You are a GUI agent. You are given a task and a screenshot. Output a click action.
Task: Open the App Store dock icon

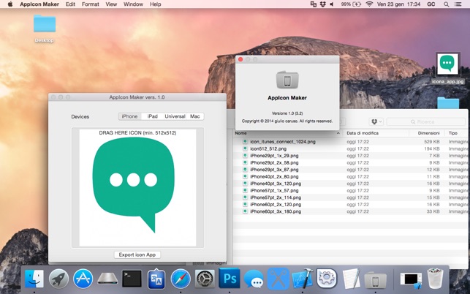click(x=83, y=279)
